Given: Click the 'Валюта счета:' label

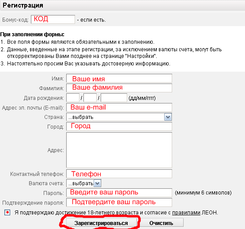Looking at the screenshot, I should 46,183.
